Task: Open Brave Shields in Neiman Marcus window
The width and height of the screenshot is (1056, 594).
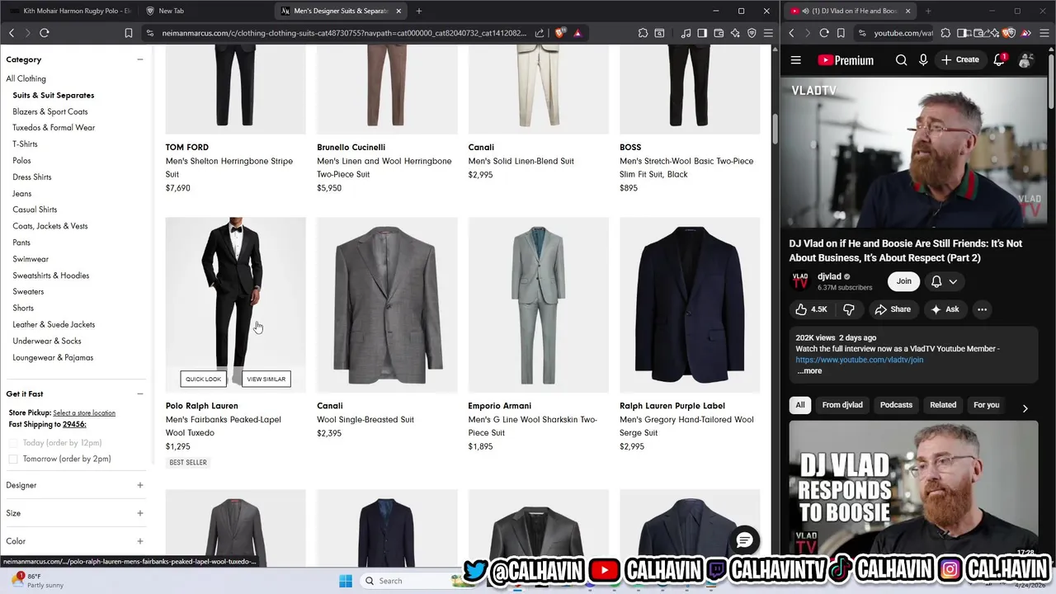Action: pos(560,33)
